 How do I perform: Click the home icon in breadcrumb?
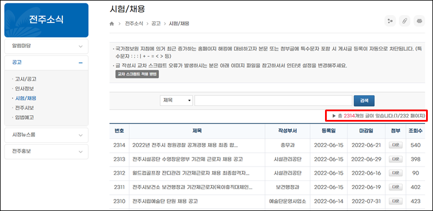pos(111,24)
